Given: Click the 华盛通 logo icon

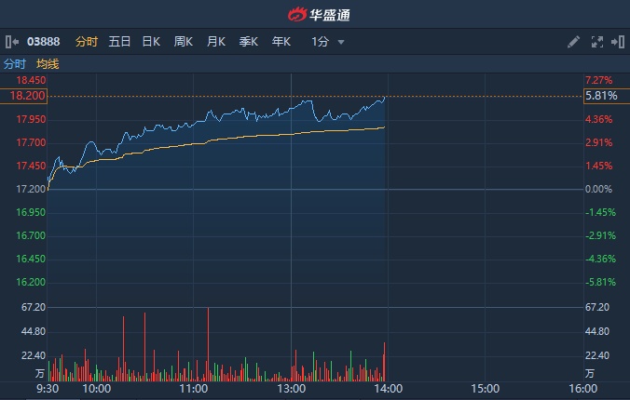Looking at the screenshot, I should pos(297,14).
